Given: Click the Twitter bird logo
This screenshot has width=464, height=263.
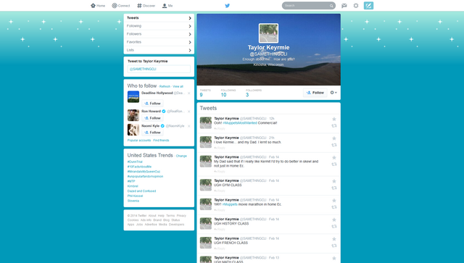Looking at the screenshot, I should pos(227,6).
